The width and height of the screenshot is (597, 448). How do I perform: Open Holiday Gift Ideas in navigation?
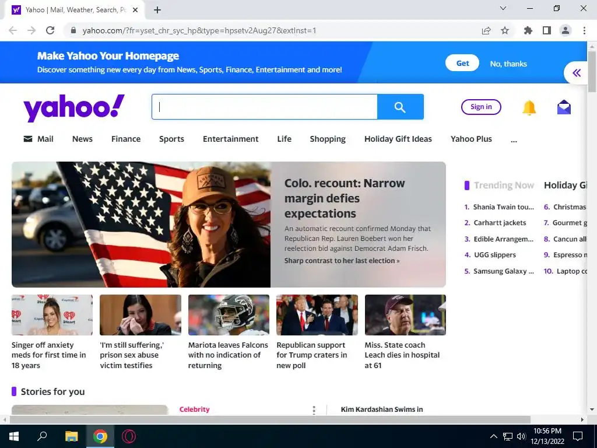click(398, 139)
